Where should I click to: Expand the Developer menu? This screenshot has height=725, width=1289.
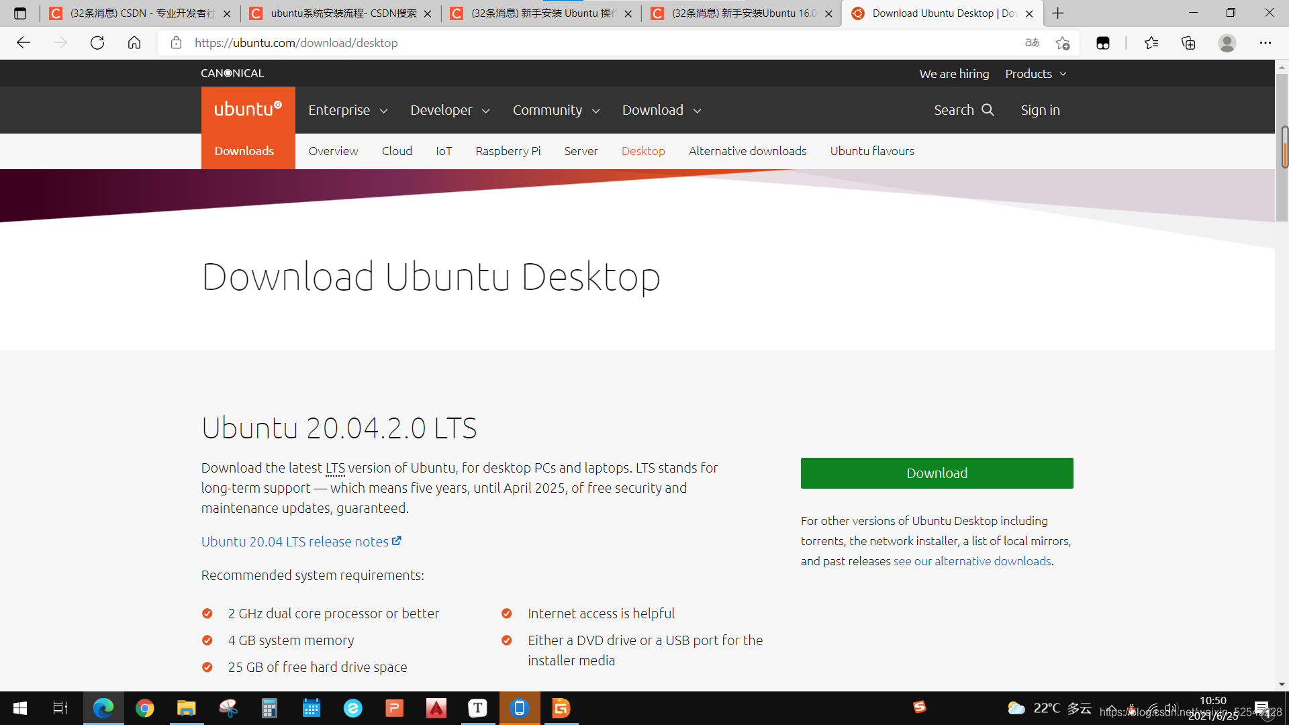450,110
